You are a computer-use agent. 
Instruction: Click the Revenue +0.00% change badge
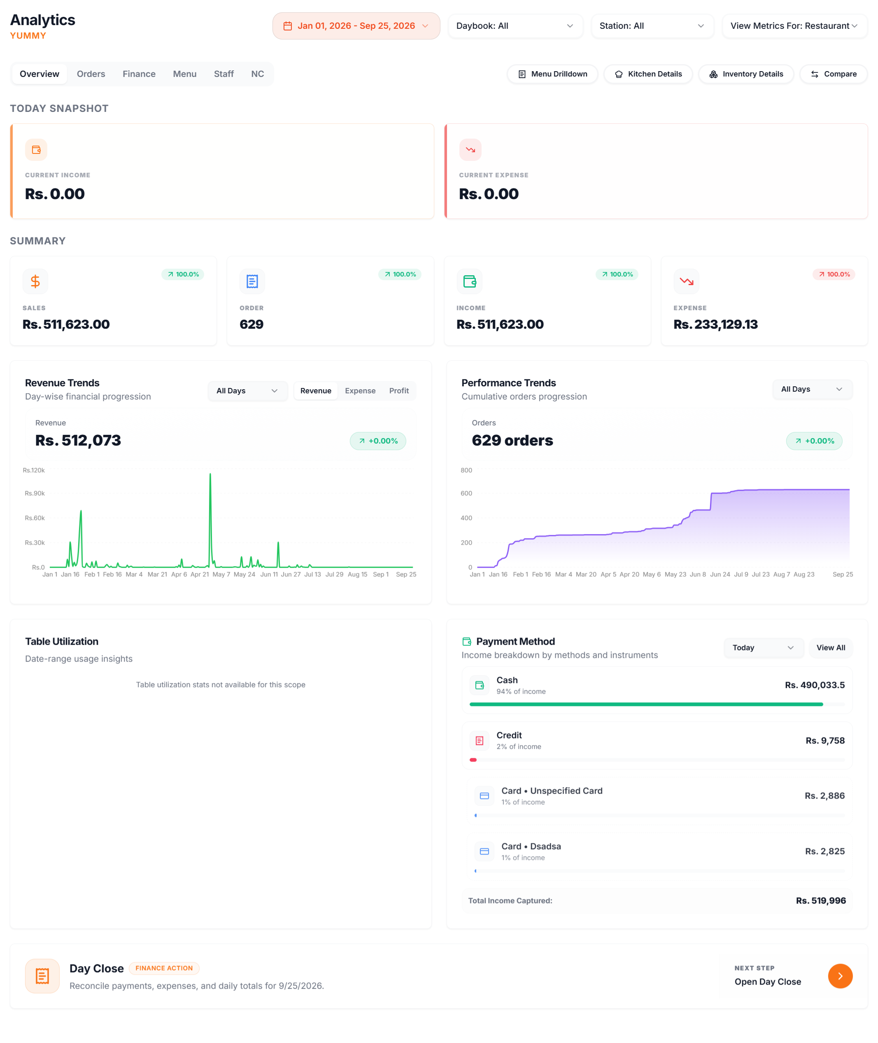coord(378,441)
